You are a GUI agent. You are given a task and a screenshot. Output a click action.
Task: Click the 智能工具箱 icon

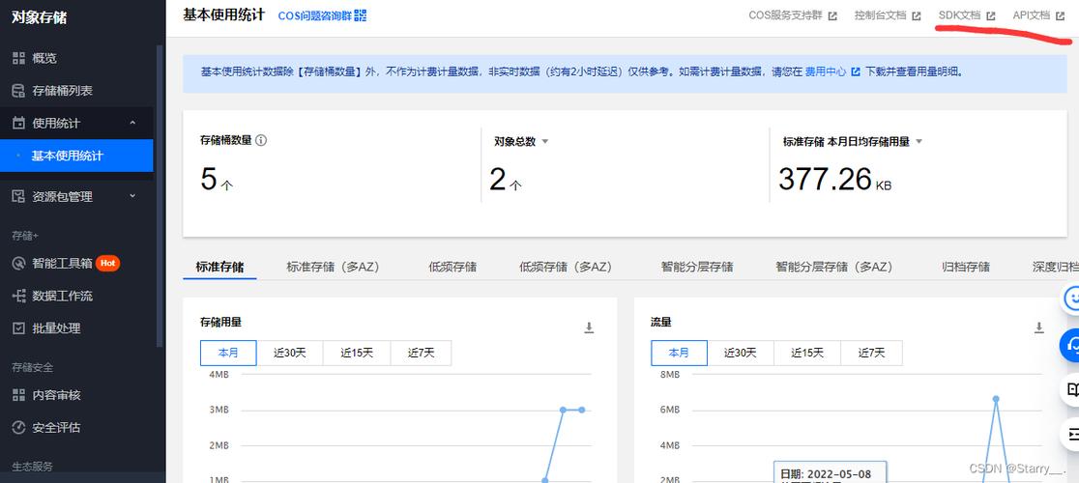pos(18,263)
